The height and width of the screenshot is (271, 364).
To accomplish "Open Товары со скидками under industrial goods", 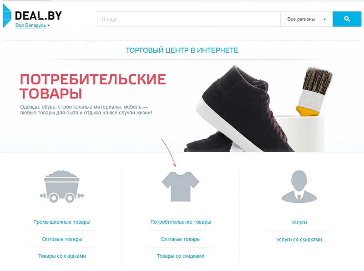I will pos(62,256).
